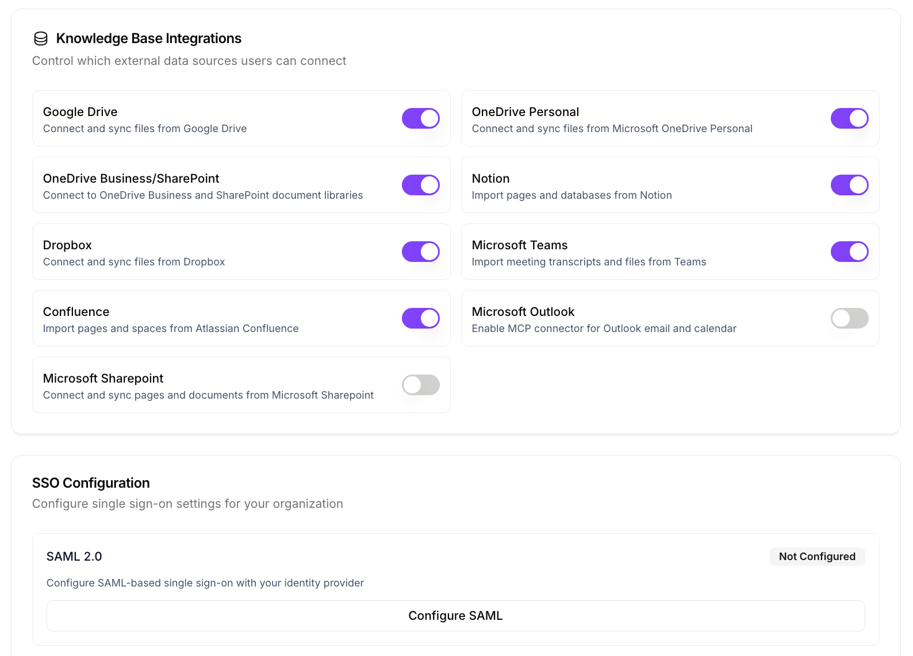Image resolution: width=913 pixels, height=656 pixels.
Task: Click the Knowledge Base Integrations heading
Action: (148, 38)
